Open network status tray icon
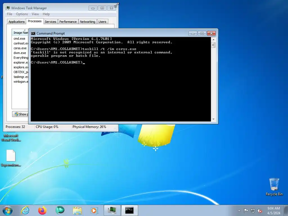The image size is (288, 216). 253,211
